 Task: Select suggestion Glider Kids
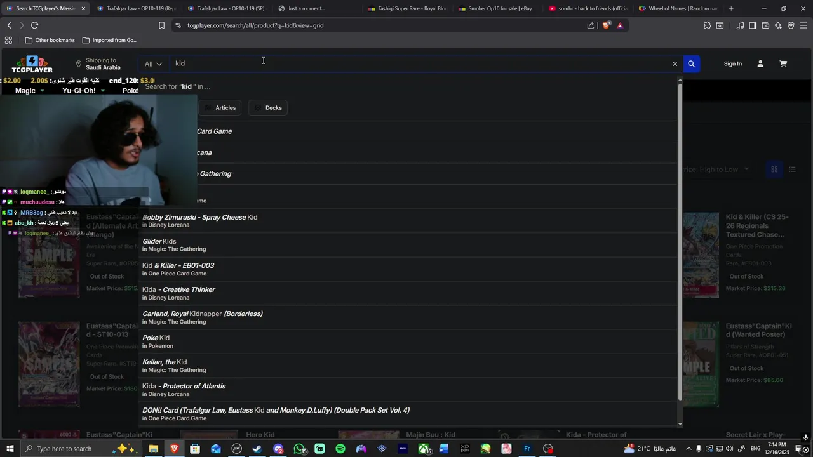tap(408, 245)
